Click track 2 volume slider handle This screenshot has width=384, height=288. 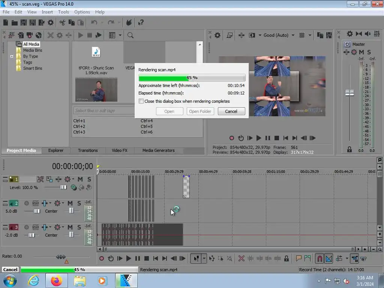click(37, 211)
